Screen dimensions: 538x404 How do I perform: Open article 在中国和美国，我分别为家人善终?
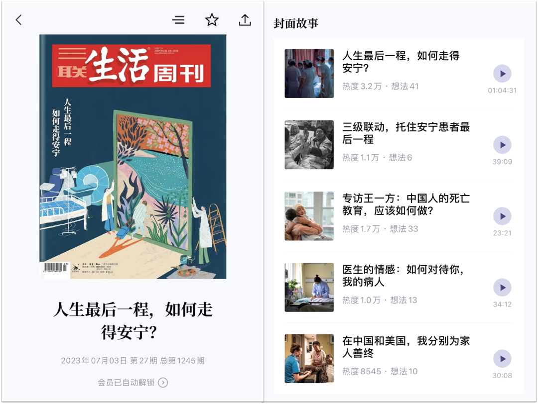tap(406, 347)
